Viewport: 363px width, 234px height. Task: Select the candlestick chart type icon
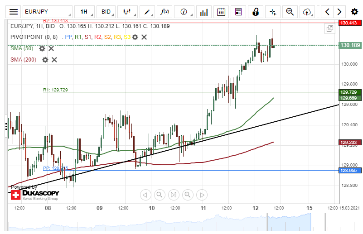pyautogui.click(x=127, y=12)
